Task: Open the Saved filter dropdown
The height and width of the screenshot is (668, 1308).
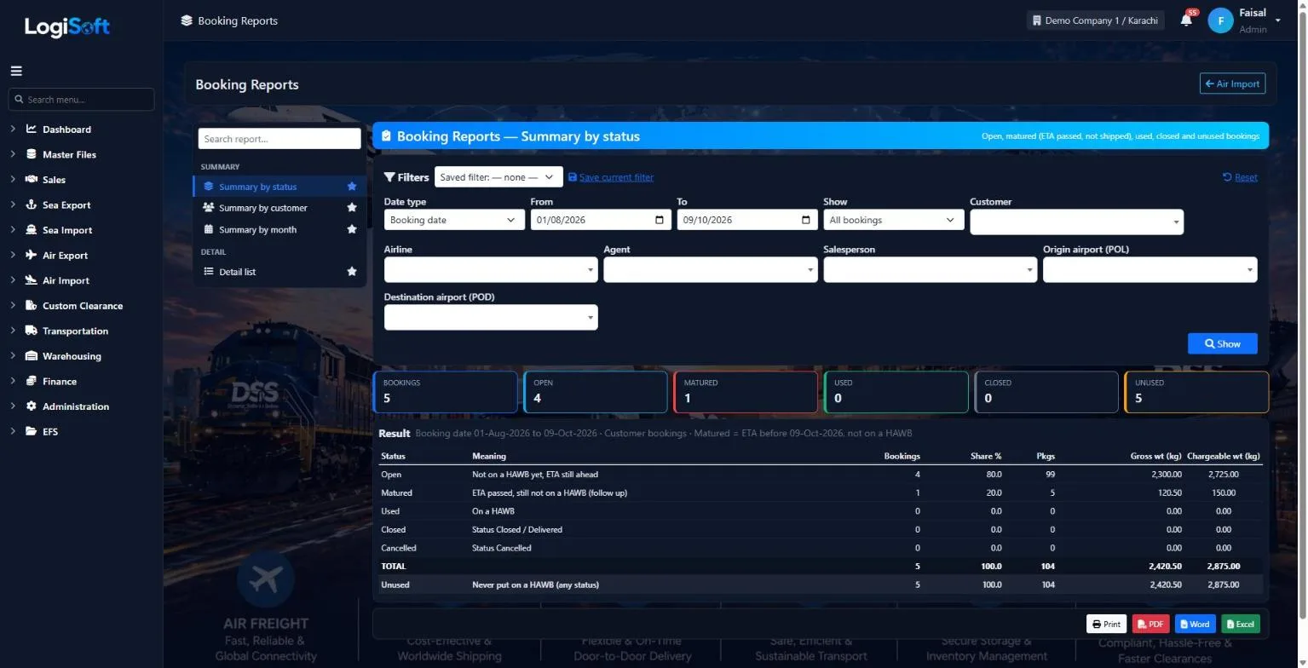Action: pos(498,177)
